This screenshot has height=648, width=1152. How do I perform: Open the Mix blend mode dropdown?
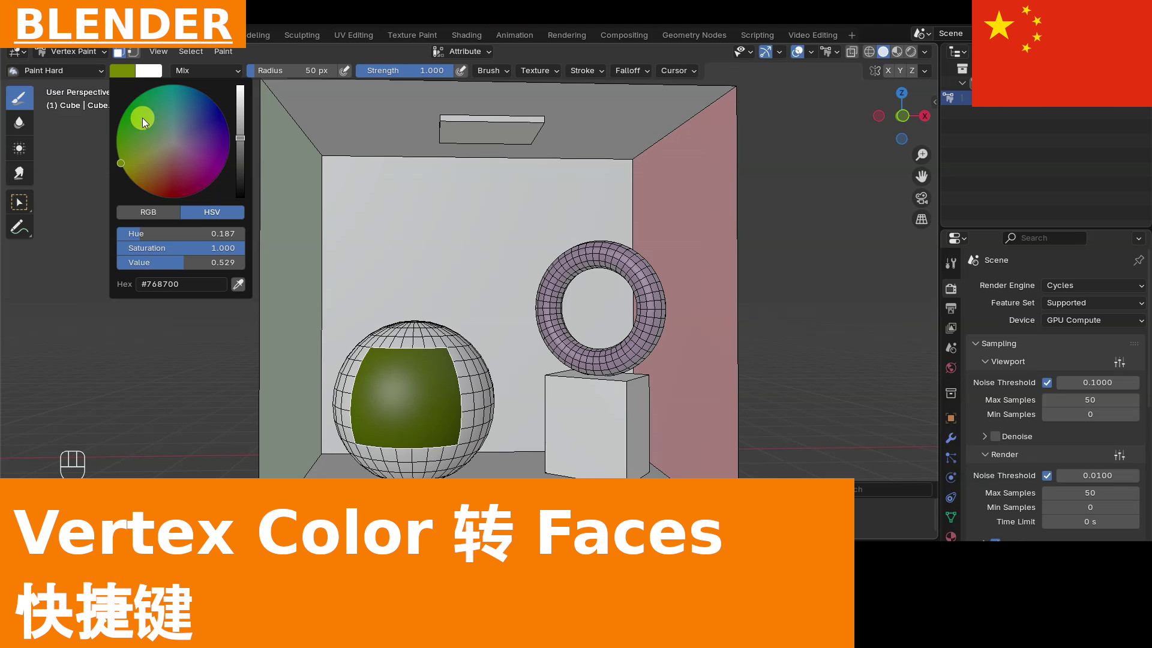[207, 71]
